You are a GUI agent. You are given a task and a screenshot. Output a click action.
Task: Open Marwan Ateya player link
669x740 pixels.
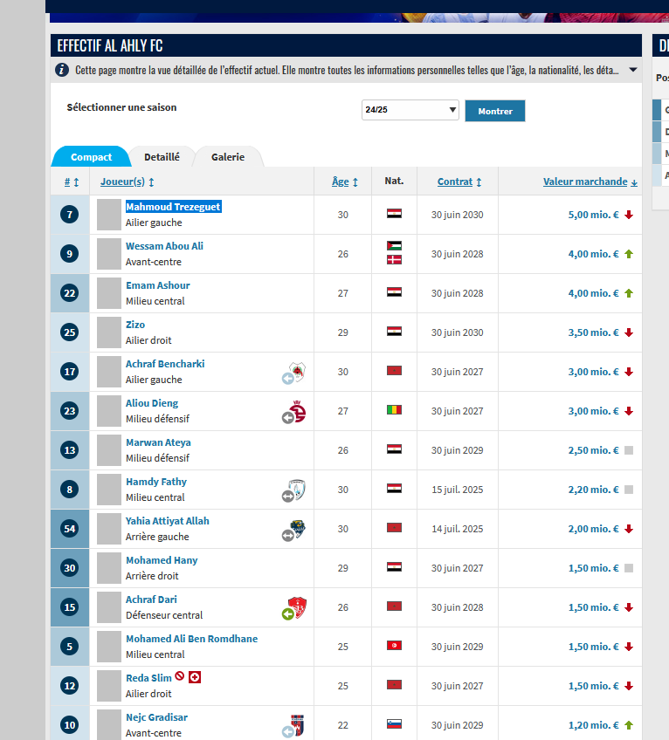click(x=158, y=442)
